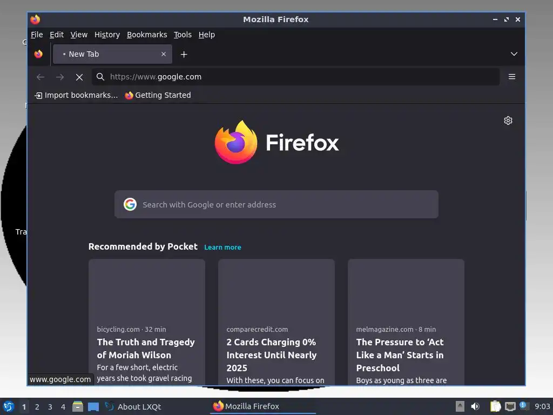The width and height of the screenshot is (553, 415).
Task: Open Getting Started bookmark
Action: pos(158,95)
